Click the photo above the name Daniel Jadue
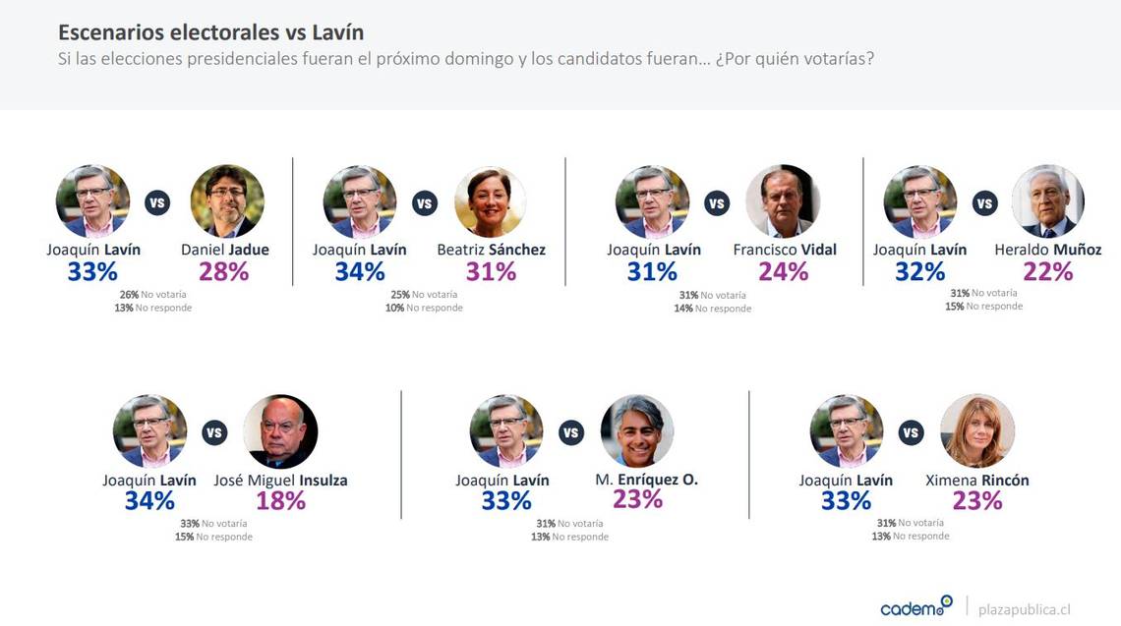Viewport: 1121px width, 626px height. pos(227,201)
